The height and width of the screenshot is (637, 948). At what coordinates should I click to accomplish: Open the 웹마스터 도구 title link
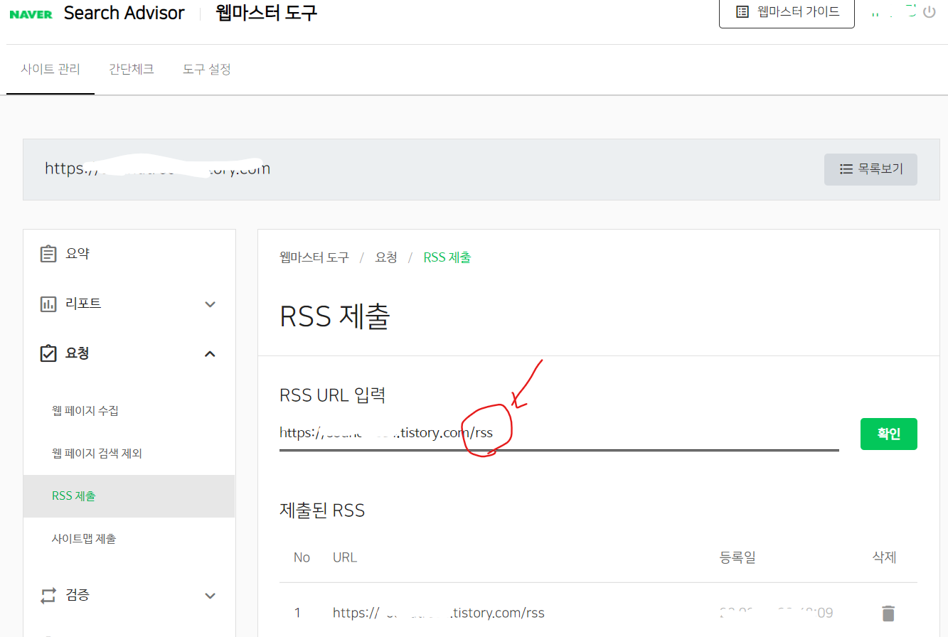point(267,13)
